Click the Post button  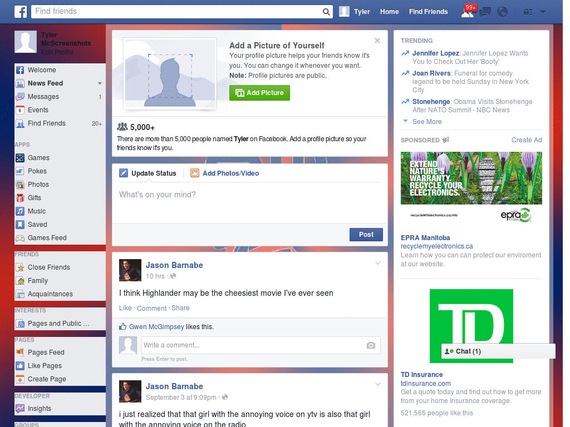tap(366, 235)
